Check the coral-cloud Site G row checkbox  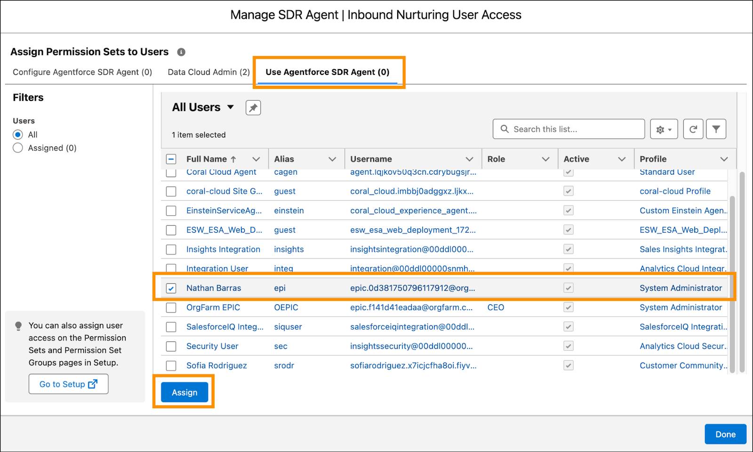click(x=171, y=192)
